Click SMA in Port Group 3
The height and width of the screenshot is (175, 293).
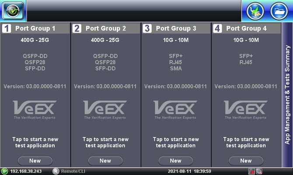click(x=176, y=68)
